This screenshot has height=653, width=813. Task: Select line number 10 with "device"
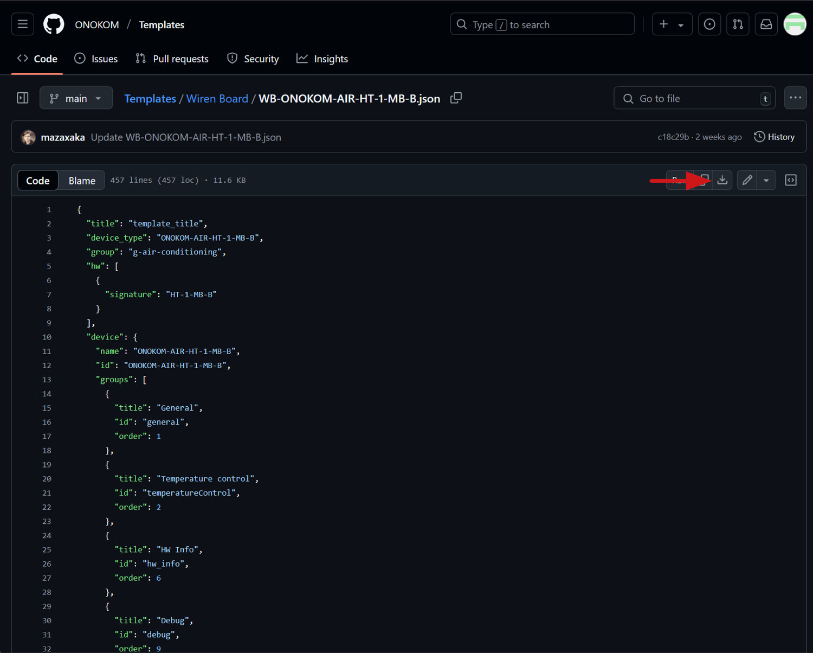[47, 337]
